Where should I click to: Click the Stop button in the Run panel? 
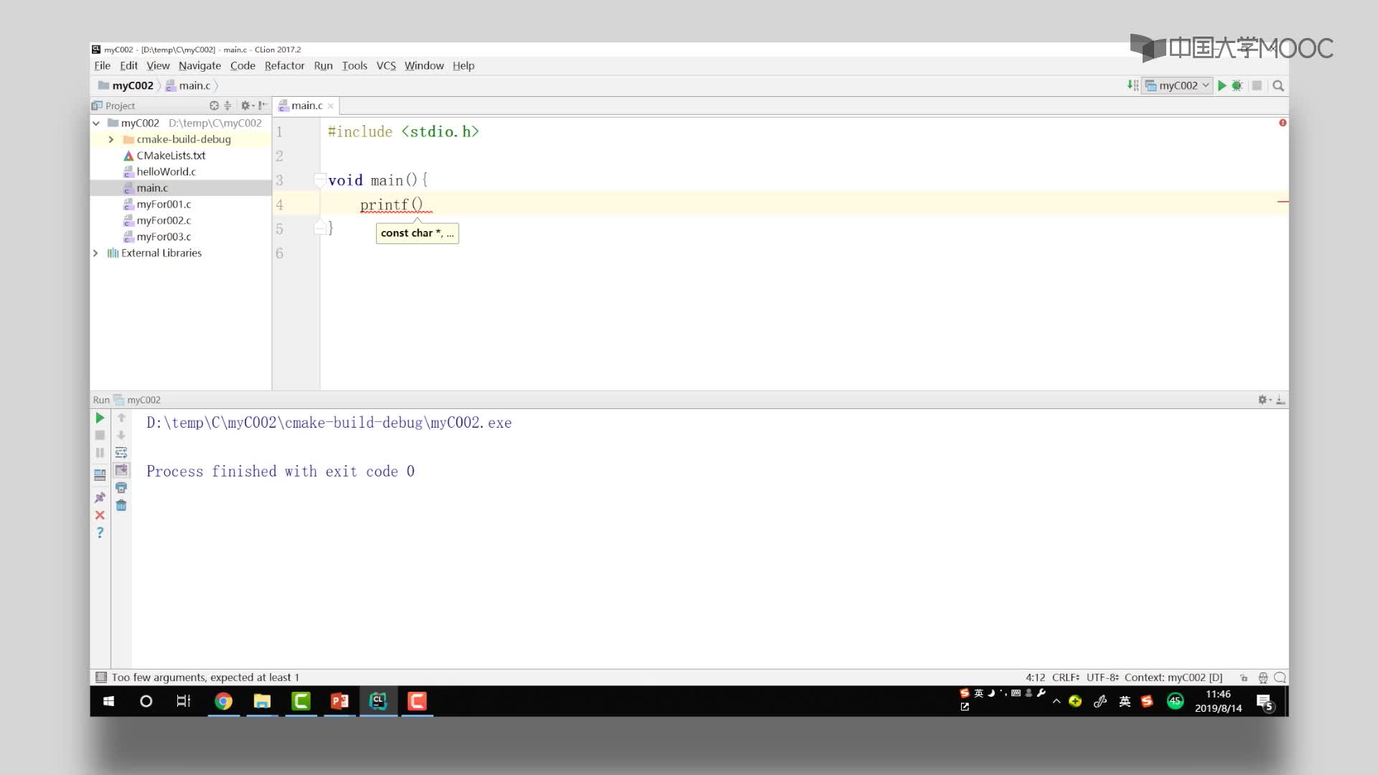(100, 436)
